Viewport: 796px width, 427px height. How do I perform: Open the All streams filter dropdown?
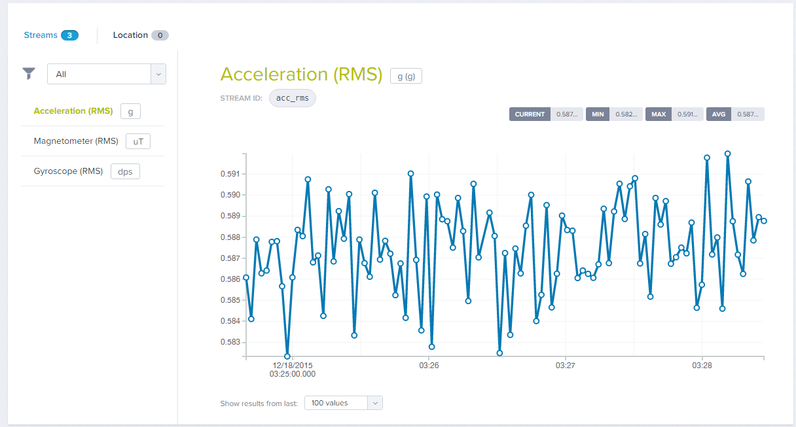pos(99,75)
